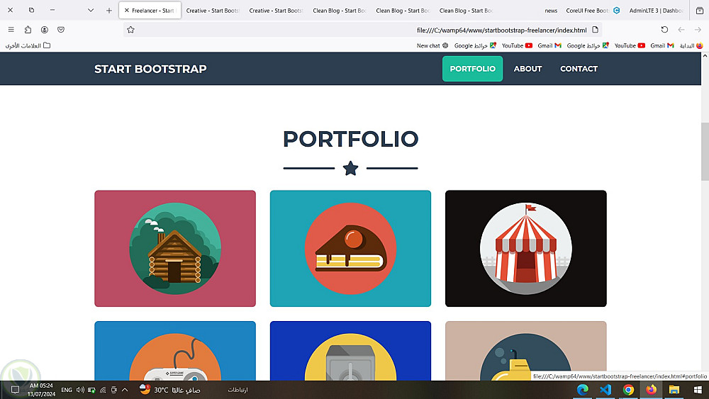Open the log cabin portfolio item
This screenshot has height=399, width=709.
[175, 249]
